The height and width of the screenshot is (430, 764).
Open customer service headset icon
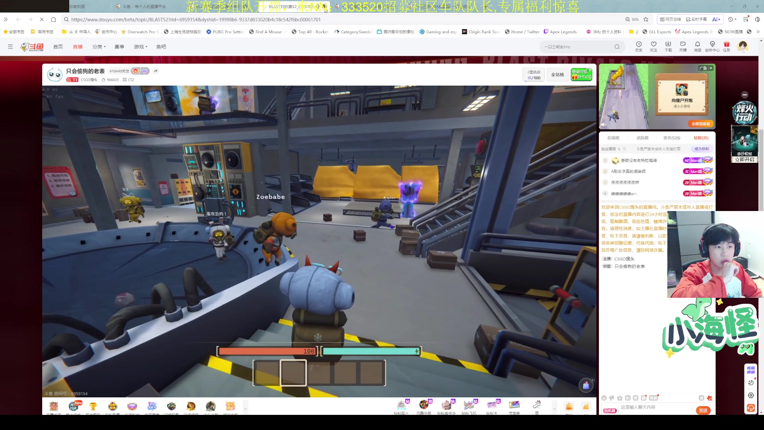(x=751, y=408)
